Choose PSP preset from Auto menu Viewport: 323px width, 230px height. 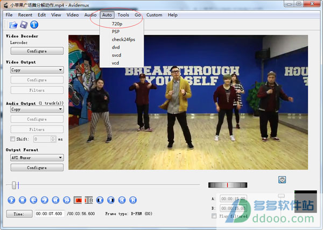click(122, 32)
